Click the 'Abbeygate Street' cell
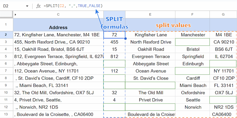This screenshot has width=237, height=118. coord(150,64)
